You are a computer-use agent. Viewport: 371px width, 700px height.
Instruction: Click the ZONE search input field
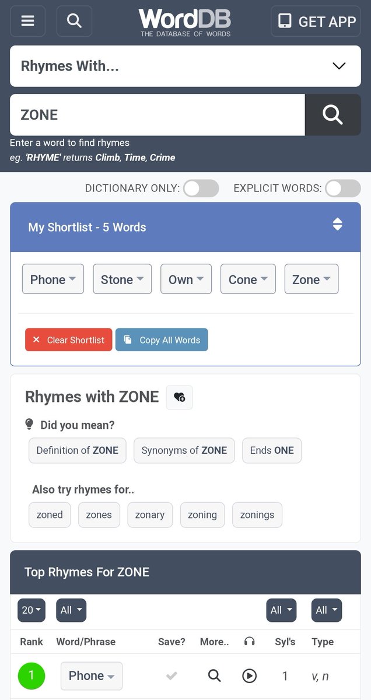click(x=157, y=115)
